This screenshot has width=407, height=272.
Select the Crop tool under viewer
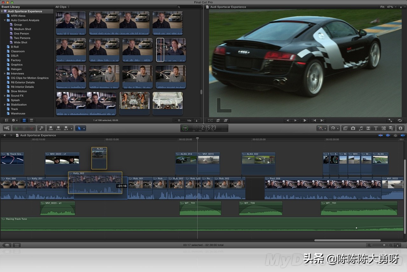point(218,120)
